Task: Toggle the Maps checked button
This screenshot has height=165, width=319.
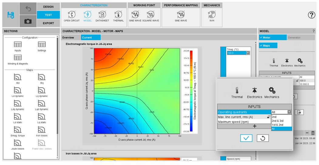Action: (268, 46)
